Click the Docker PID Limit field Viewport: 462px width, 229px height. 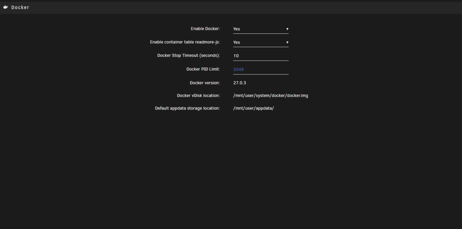(261, 69)
